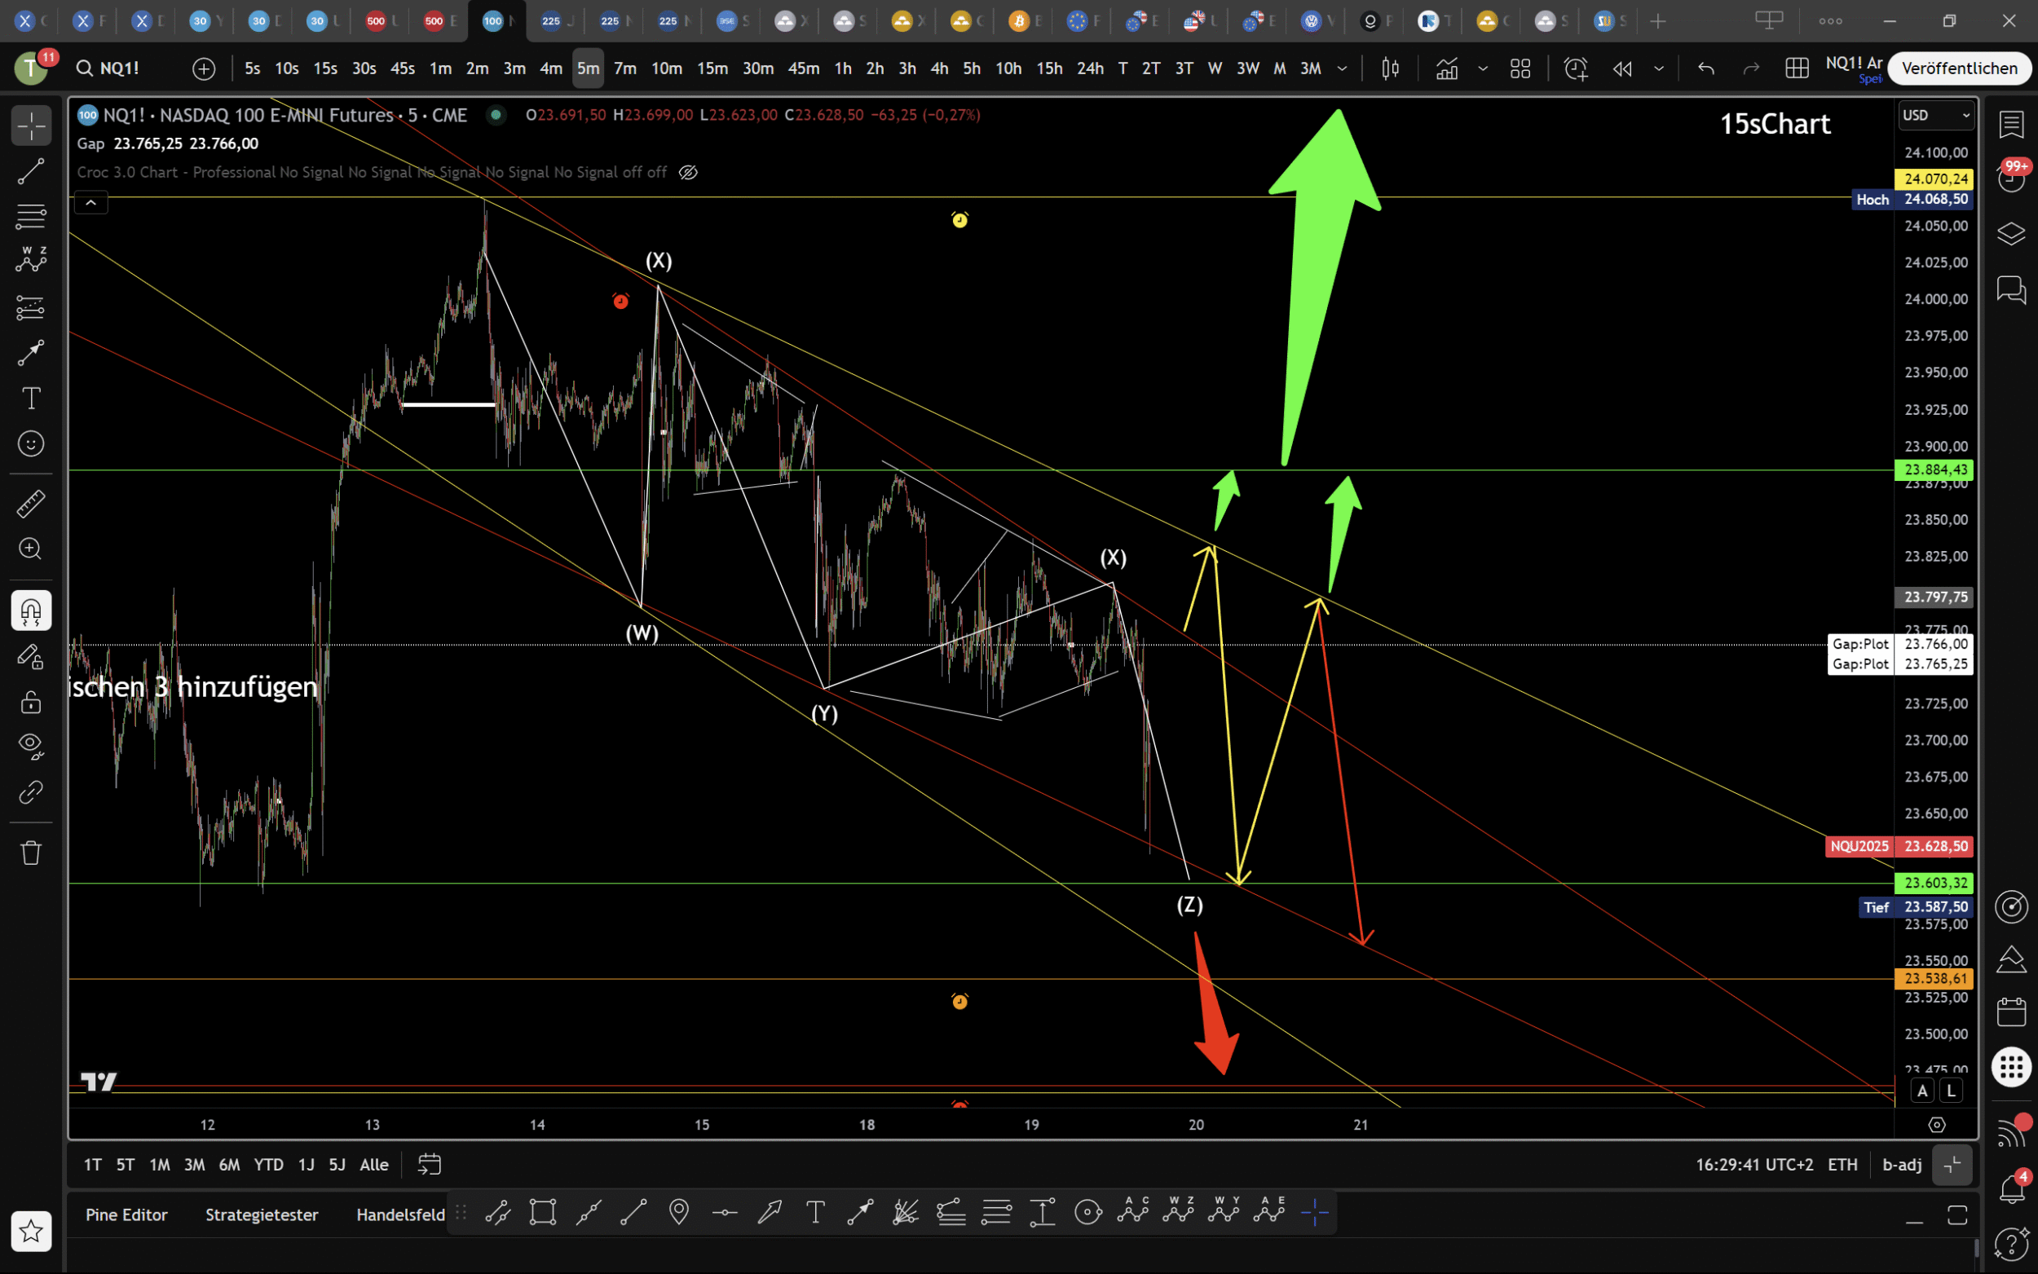Click the bar replay rewind icon
The image size is (2038, 1274).
tap(1621, 68)
